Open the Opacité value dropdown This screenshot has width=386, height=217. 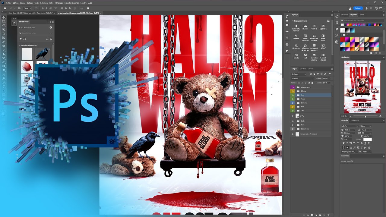(x=329, y=78)
